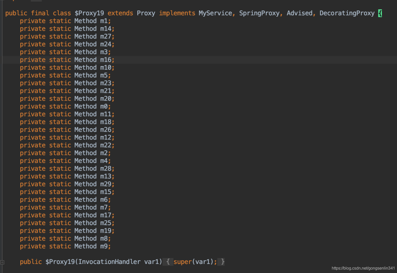
Task: Click the SpringProxy interface name
Action: point(259,13)
